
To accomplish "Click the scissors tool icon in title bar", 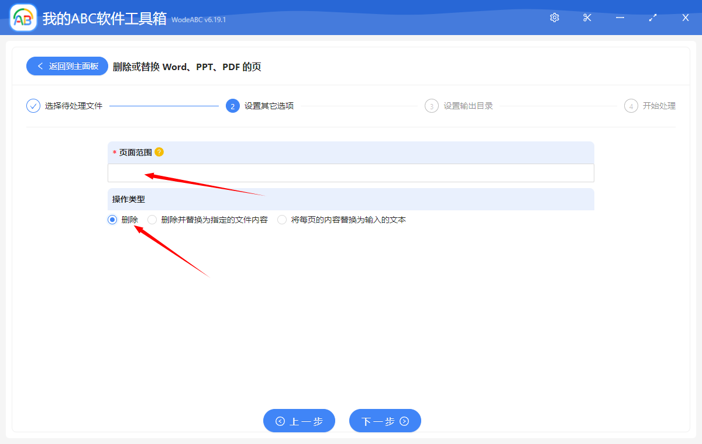I will click(x=587, y=18).
